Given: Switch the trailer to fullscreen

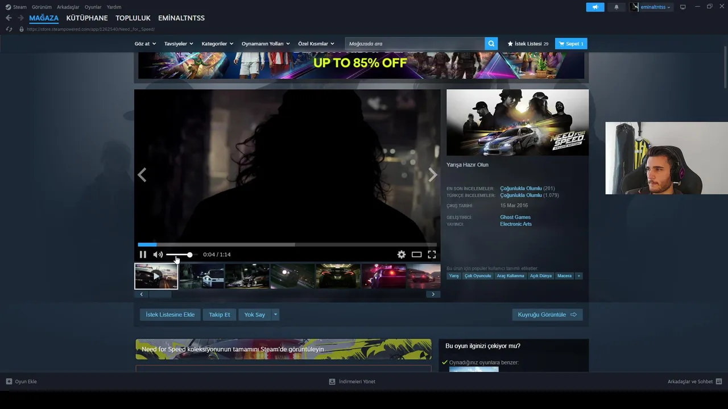Looking at the screenshot, I should pos(432,254).
